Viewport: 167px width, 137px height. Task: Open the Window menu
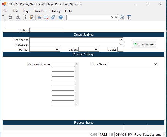(40, 11)
